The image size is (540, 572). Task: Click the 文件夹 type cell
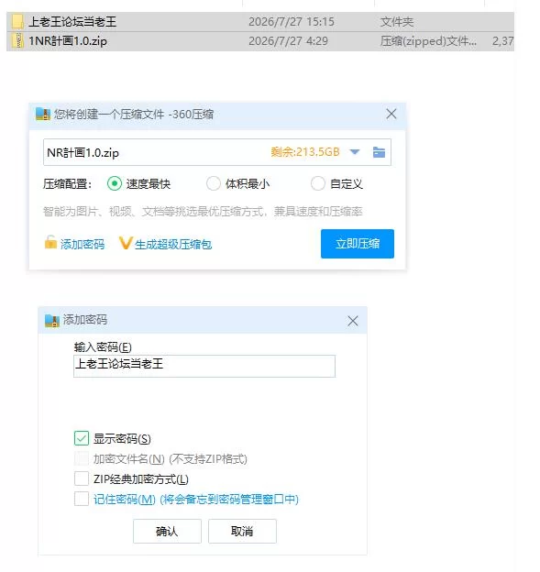[x=397, y=22]
